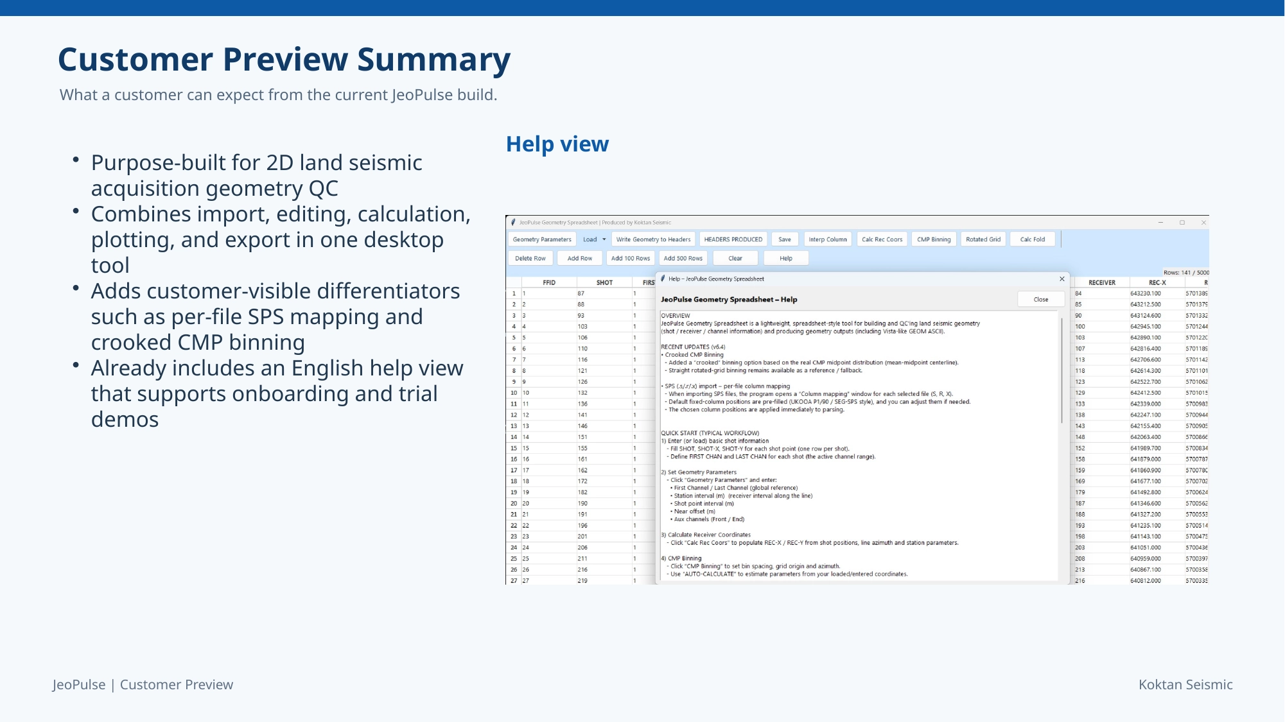The width and height of the screenshot is (1285, 722).
Task: Click REC-X cell 642816.400
Action: pos(1157,348)
